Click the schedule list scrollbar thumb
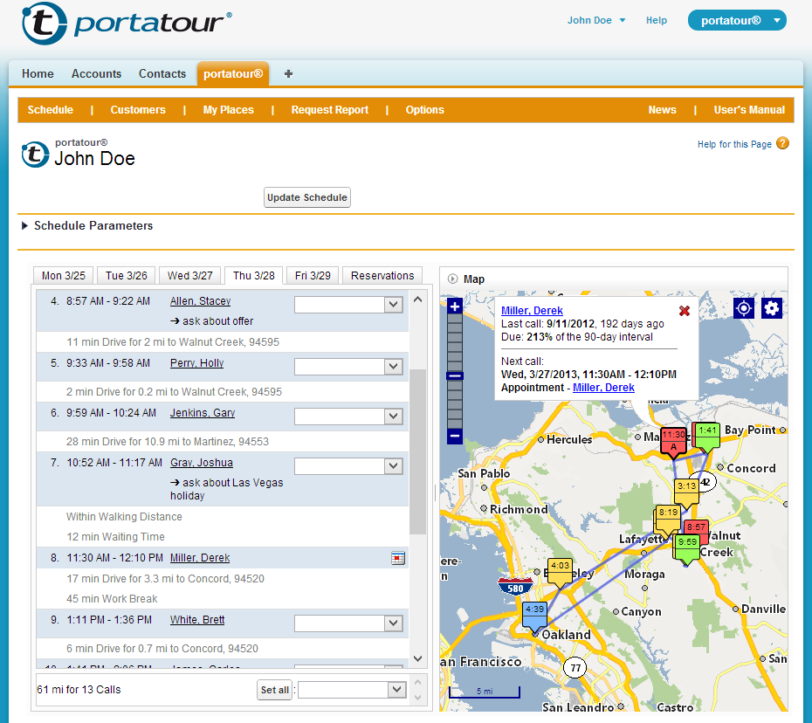Viewport: 812px width, 723px height. pos(417,451)
